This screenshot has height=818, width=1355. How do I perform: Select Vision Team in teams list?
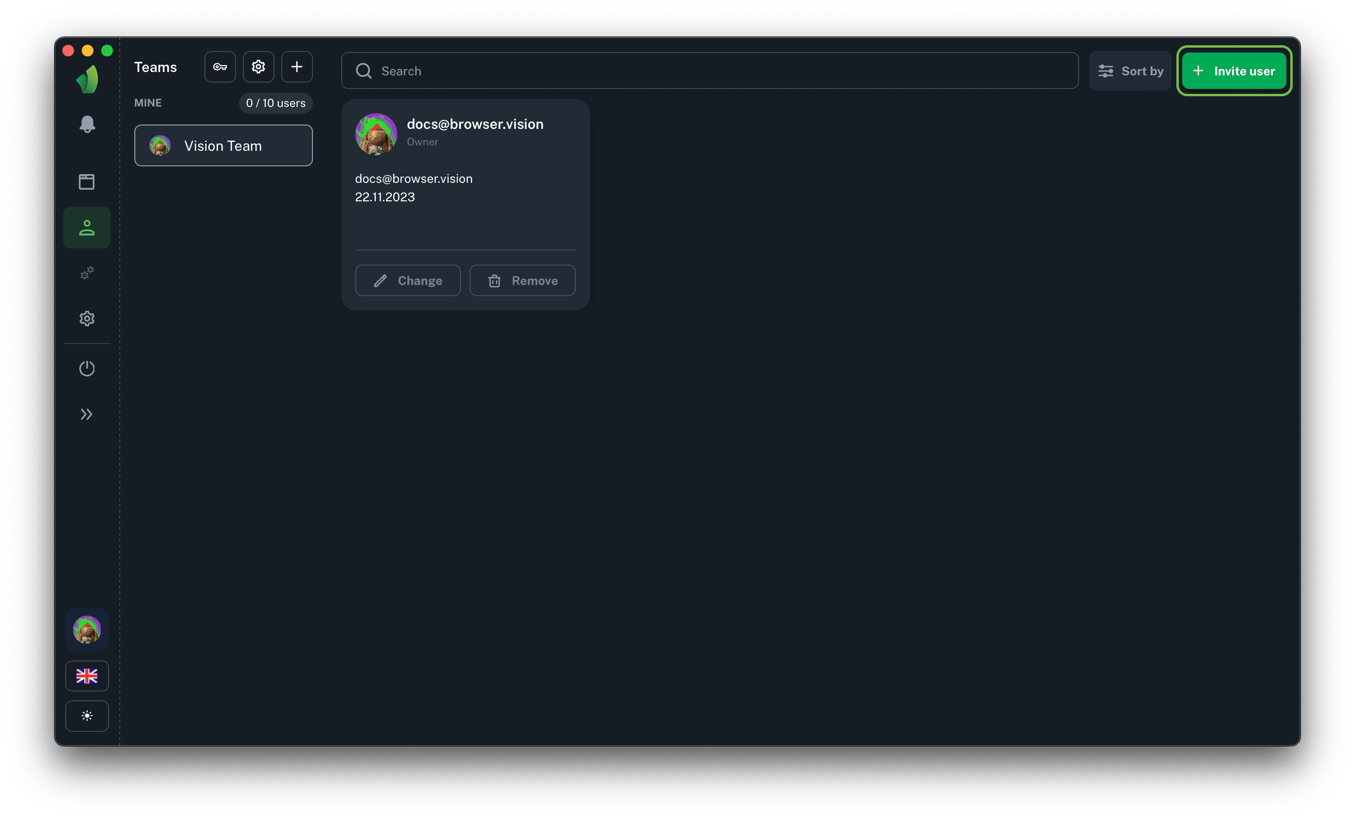coord(223,145)
